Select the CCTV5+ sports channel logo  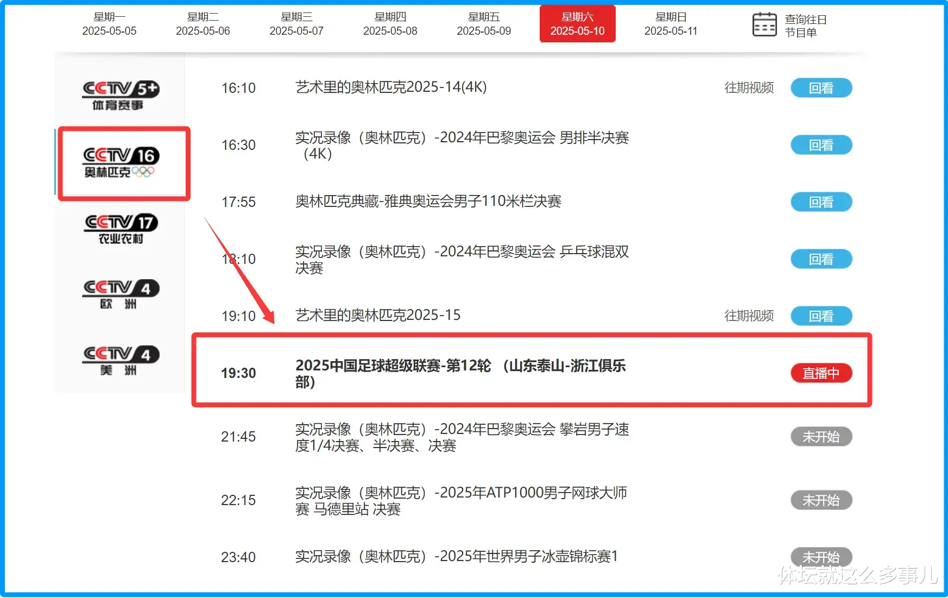click(x=121, y=96)
